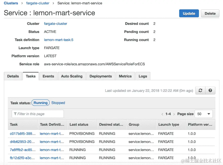This screenshot has width=223, height=165.
Task: Open the Metrics tab
Action: pyautogui.click(x=125, y=76)
